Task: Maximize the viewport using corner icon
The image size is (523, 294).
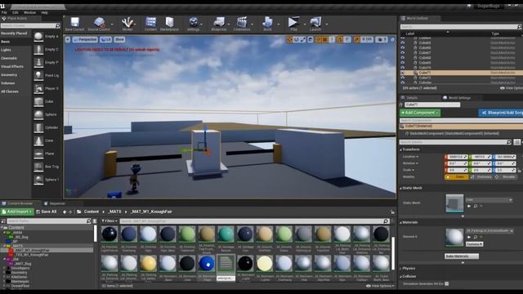Action: (392, 40)
